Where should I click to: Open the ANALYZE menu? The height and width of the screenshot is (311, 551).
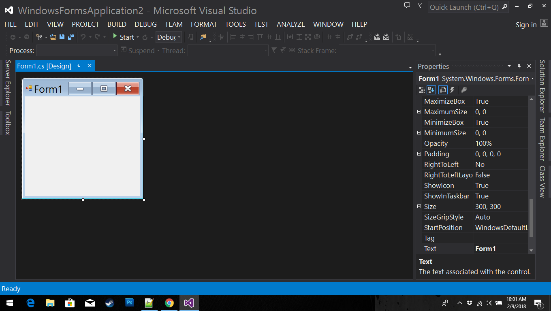pyautogui.click(x=291, y=24)
